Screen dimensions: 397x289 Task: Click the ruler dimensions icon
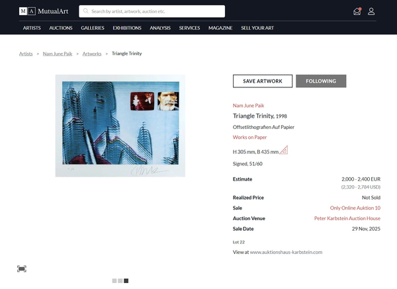pos(283,150)
